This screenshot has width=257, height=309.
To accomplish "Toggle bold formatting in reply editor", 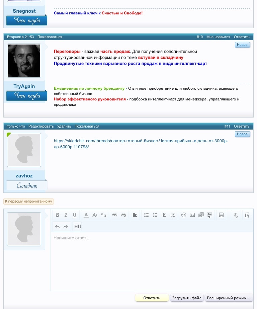I will click(x=57, y=215).
